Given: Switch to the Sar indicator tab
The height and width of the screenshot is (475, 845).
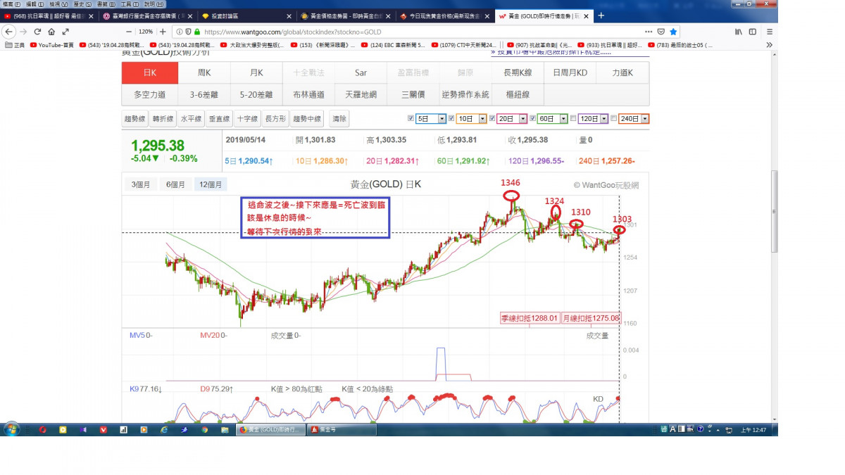Looking at the screenshot, I should coord(361,72).
